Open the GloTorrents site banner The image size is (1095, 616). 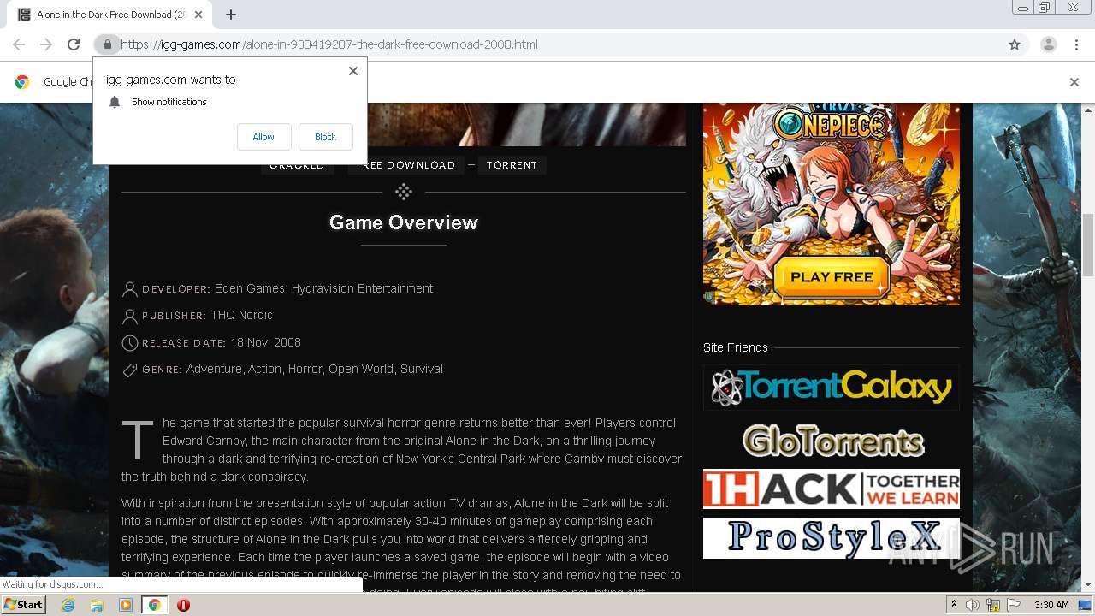coord(832,441)
